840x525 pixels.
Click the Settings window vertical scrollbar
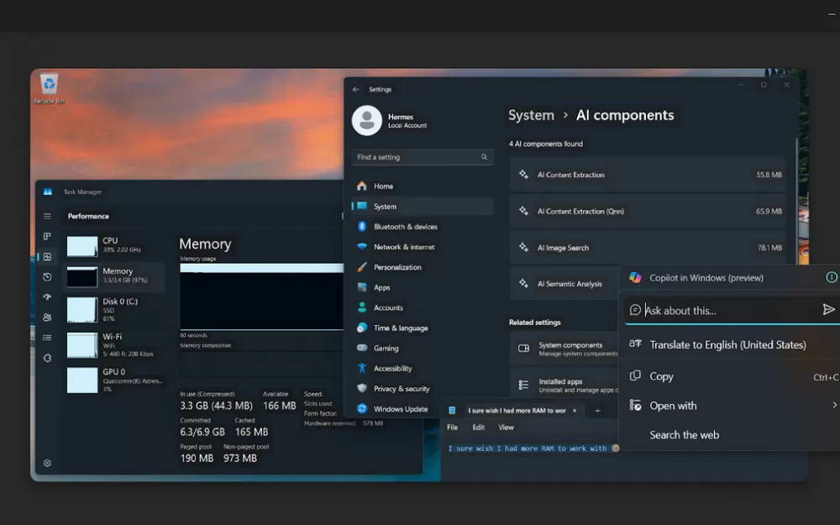coord(796,203)
